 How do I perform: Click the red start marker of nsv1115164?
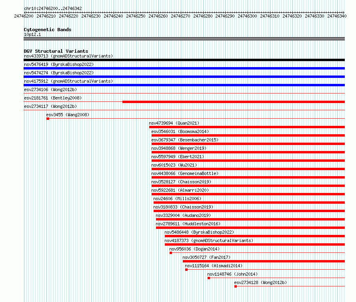tap(186, 270)
